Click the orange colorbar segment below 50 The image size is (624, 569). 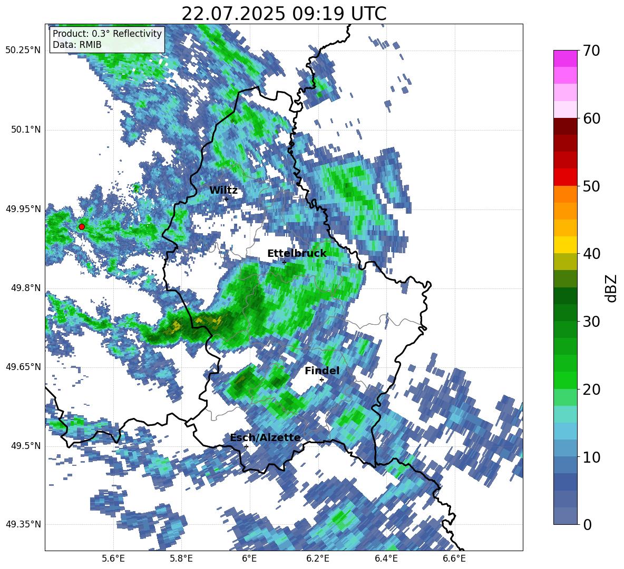(565, 194)
